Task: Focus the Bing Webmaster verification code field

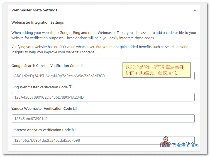Action: point(103,97)
